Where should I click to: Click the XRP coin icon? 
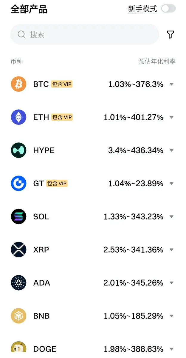click(x=19, y=250)
